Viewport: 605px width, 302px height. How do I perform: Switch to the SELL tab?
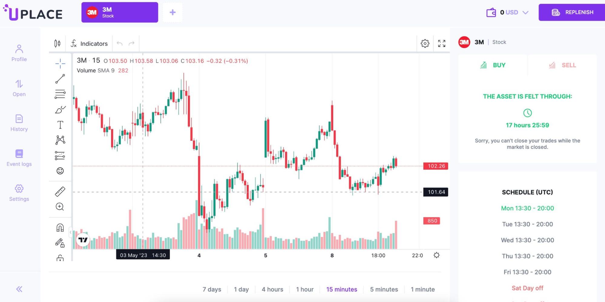562,65
